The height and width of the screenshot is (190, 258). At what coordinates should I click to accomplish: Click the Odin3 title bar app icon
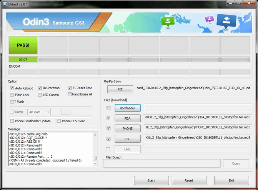(5, 4)
